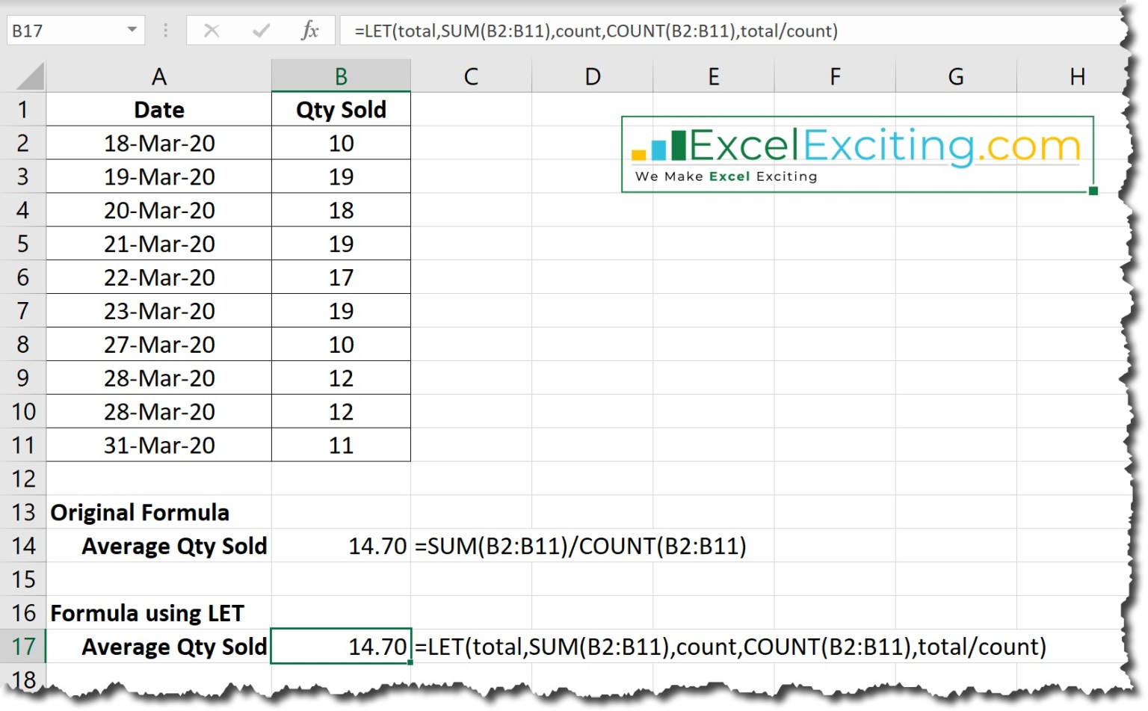Viewport: 1148px width, 711px height.
Task: Select cell containing 18-Mar-20
Action: (x=158, y=144)
